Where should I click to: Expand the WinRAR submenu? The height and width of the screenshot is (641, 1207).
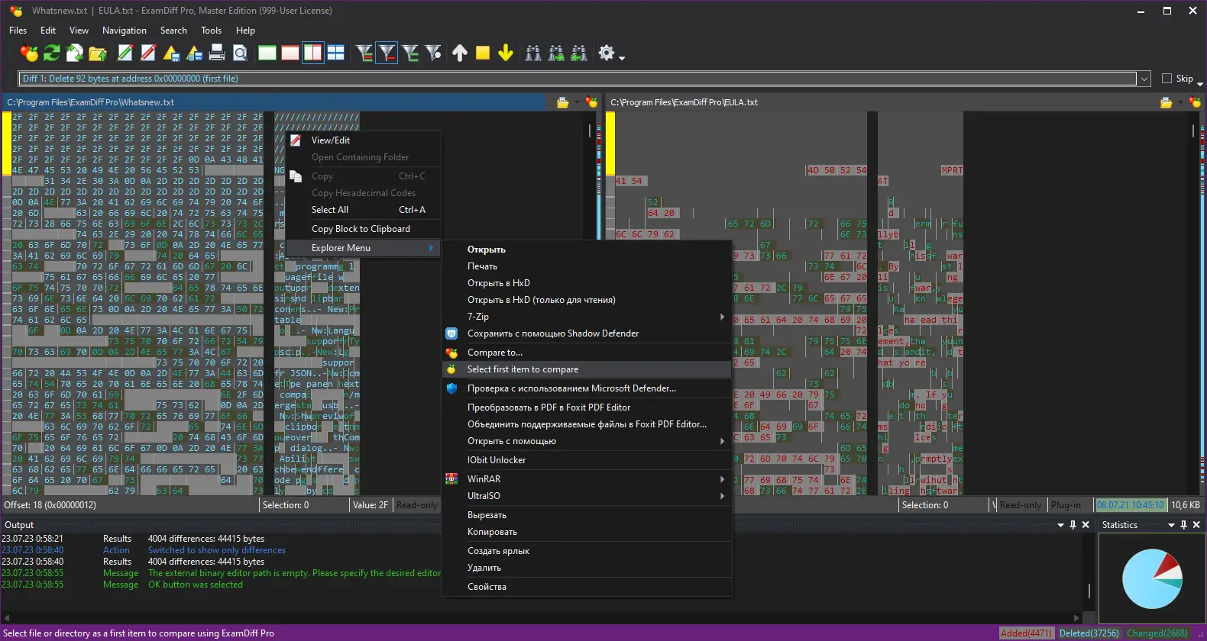(x=587, y=479)
